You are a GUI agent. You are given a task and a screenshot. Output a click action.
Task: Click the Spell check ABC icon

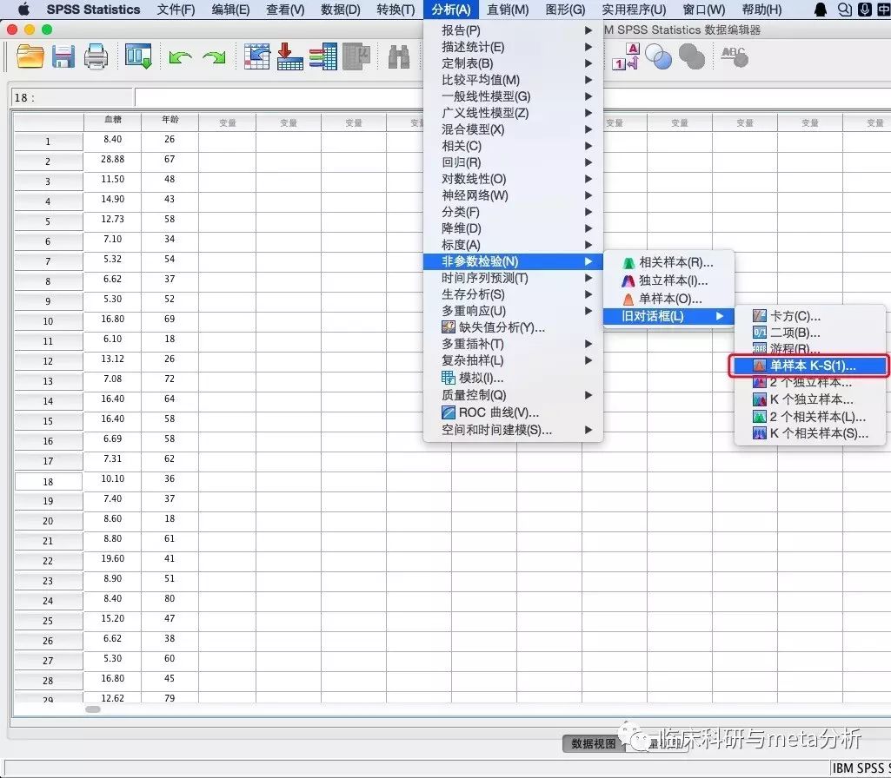click(x=735, y=56)
